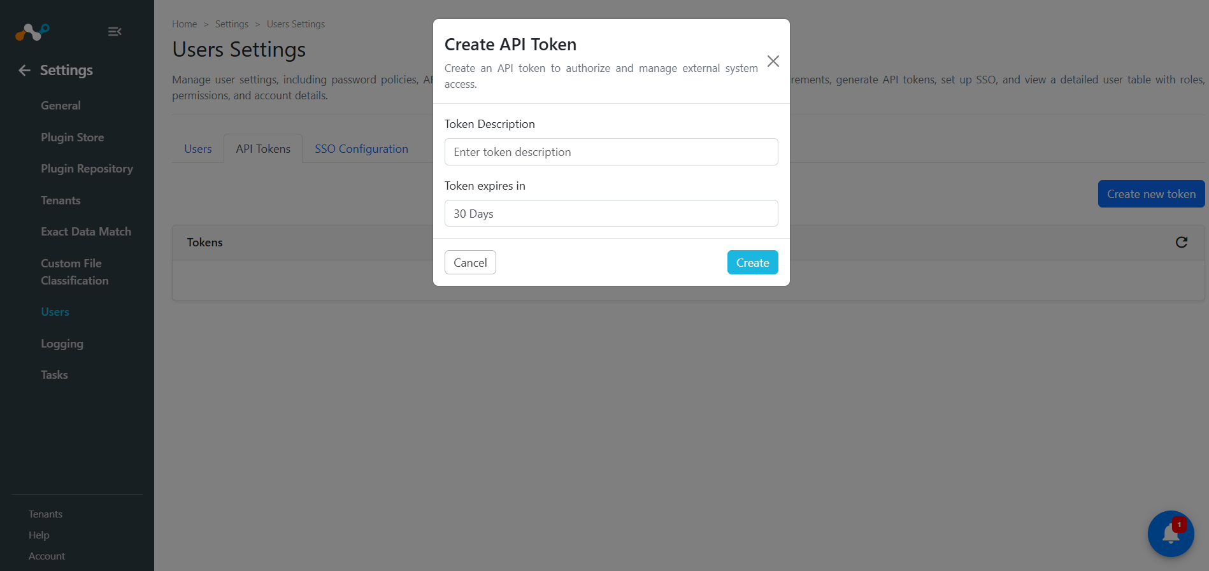Viewport: 1209px width, 571px height.
Task: Go to Plugin Store
Action: point(72,137)
